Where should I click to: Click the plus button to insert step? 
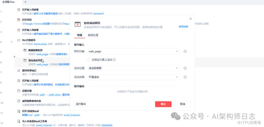pos(15,57)
